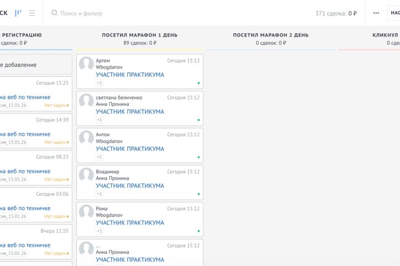The width and height of the screenshot is (400, 266).
Task: Select the РЕГИСТРАЦИЮ column header
Action: tap(22, 35)
